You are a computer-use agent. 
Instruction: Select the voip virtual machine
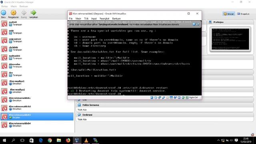point(37,32)
